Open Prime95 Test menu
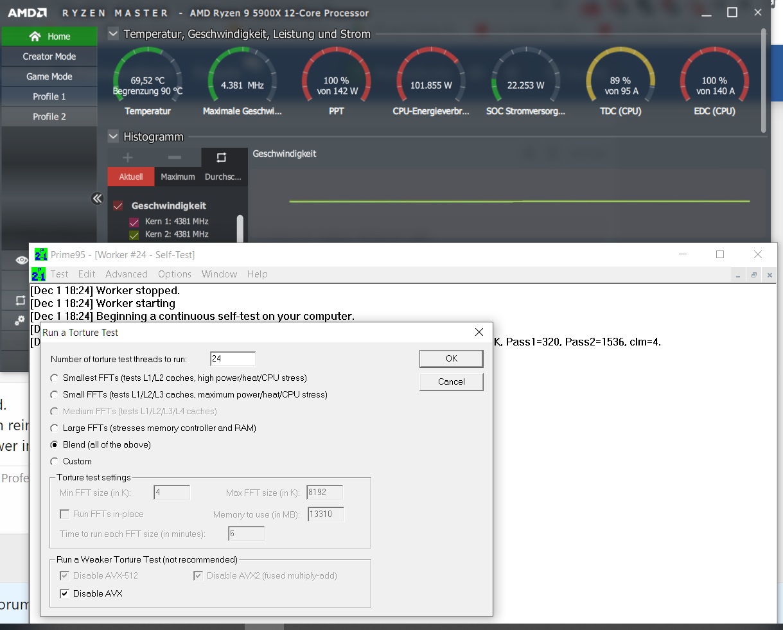 [59, 274]
